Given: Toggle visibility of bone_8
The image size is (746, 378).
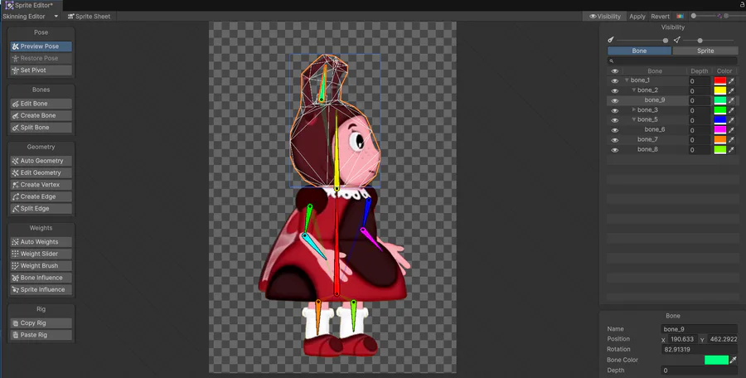Looking at the screenshot, I should (615, 150).
